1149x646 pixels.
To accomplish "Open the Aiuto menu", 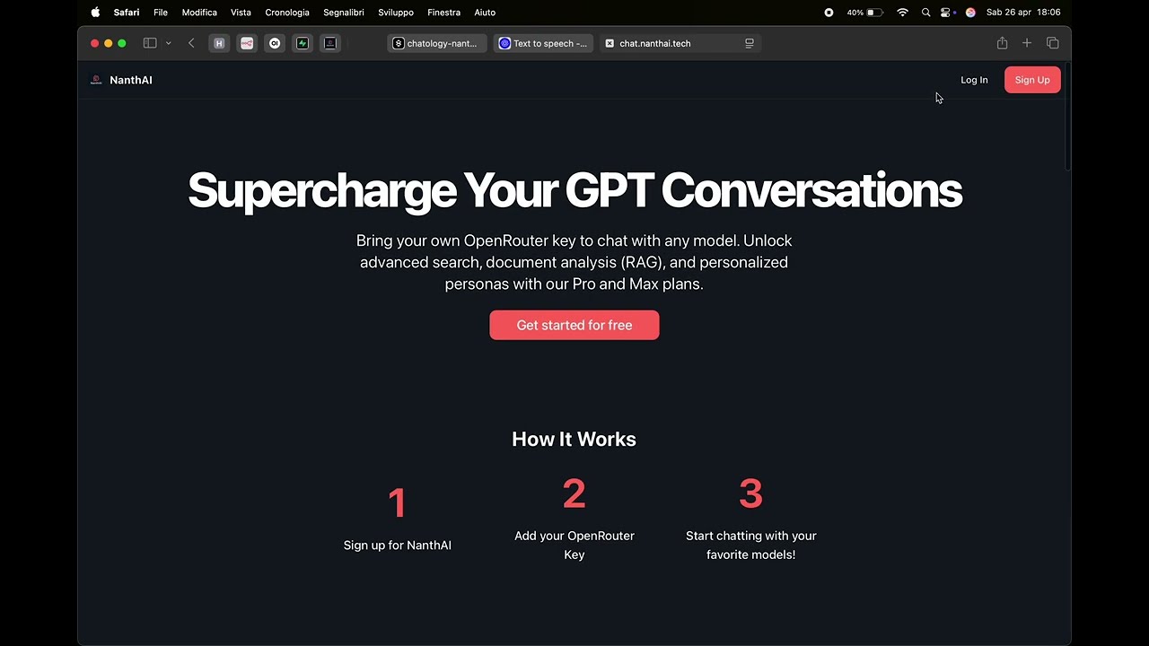I will click(485, 13).
